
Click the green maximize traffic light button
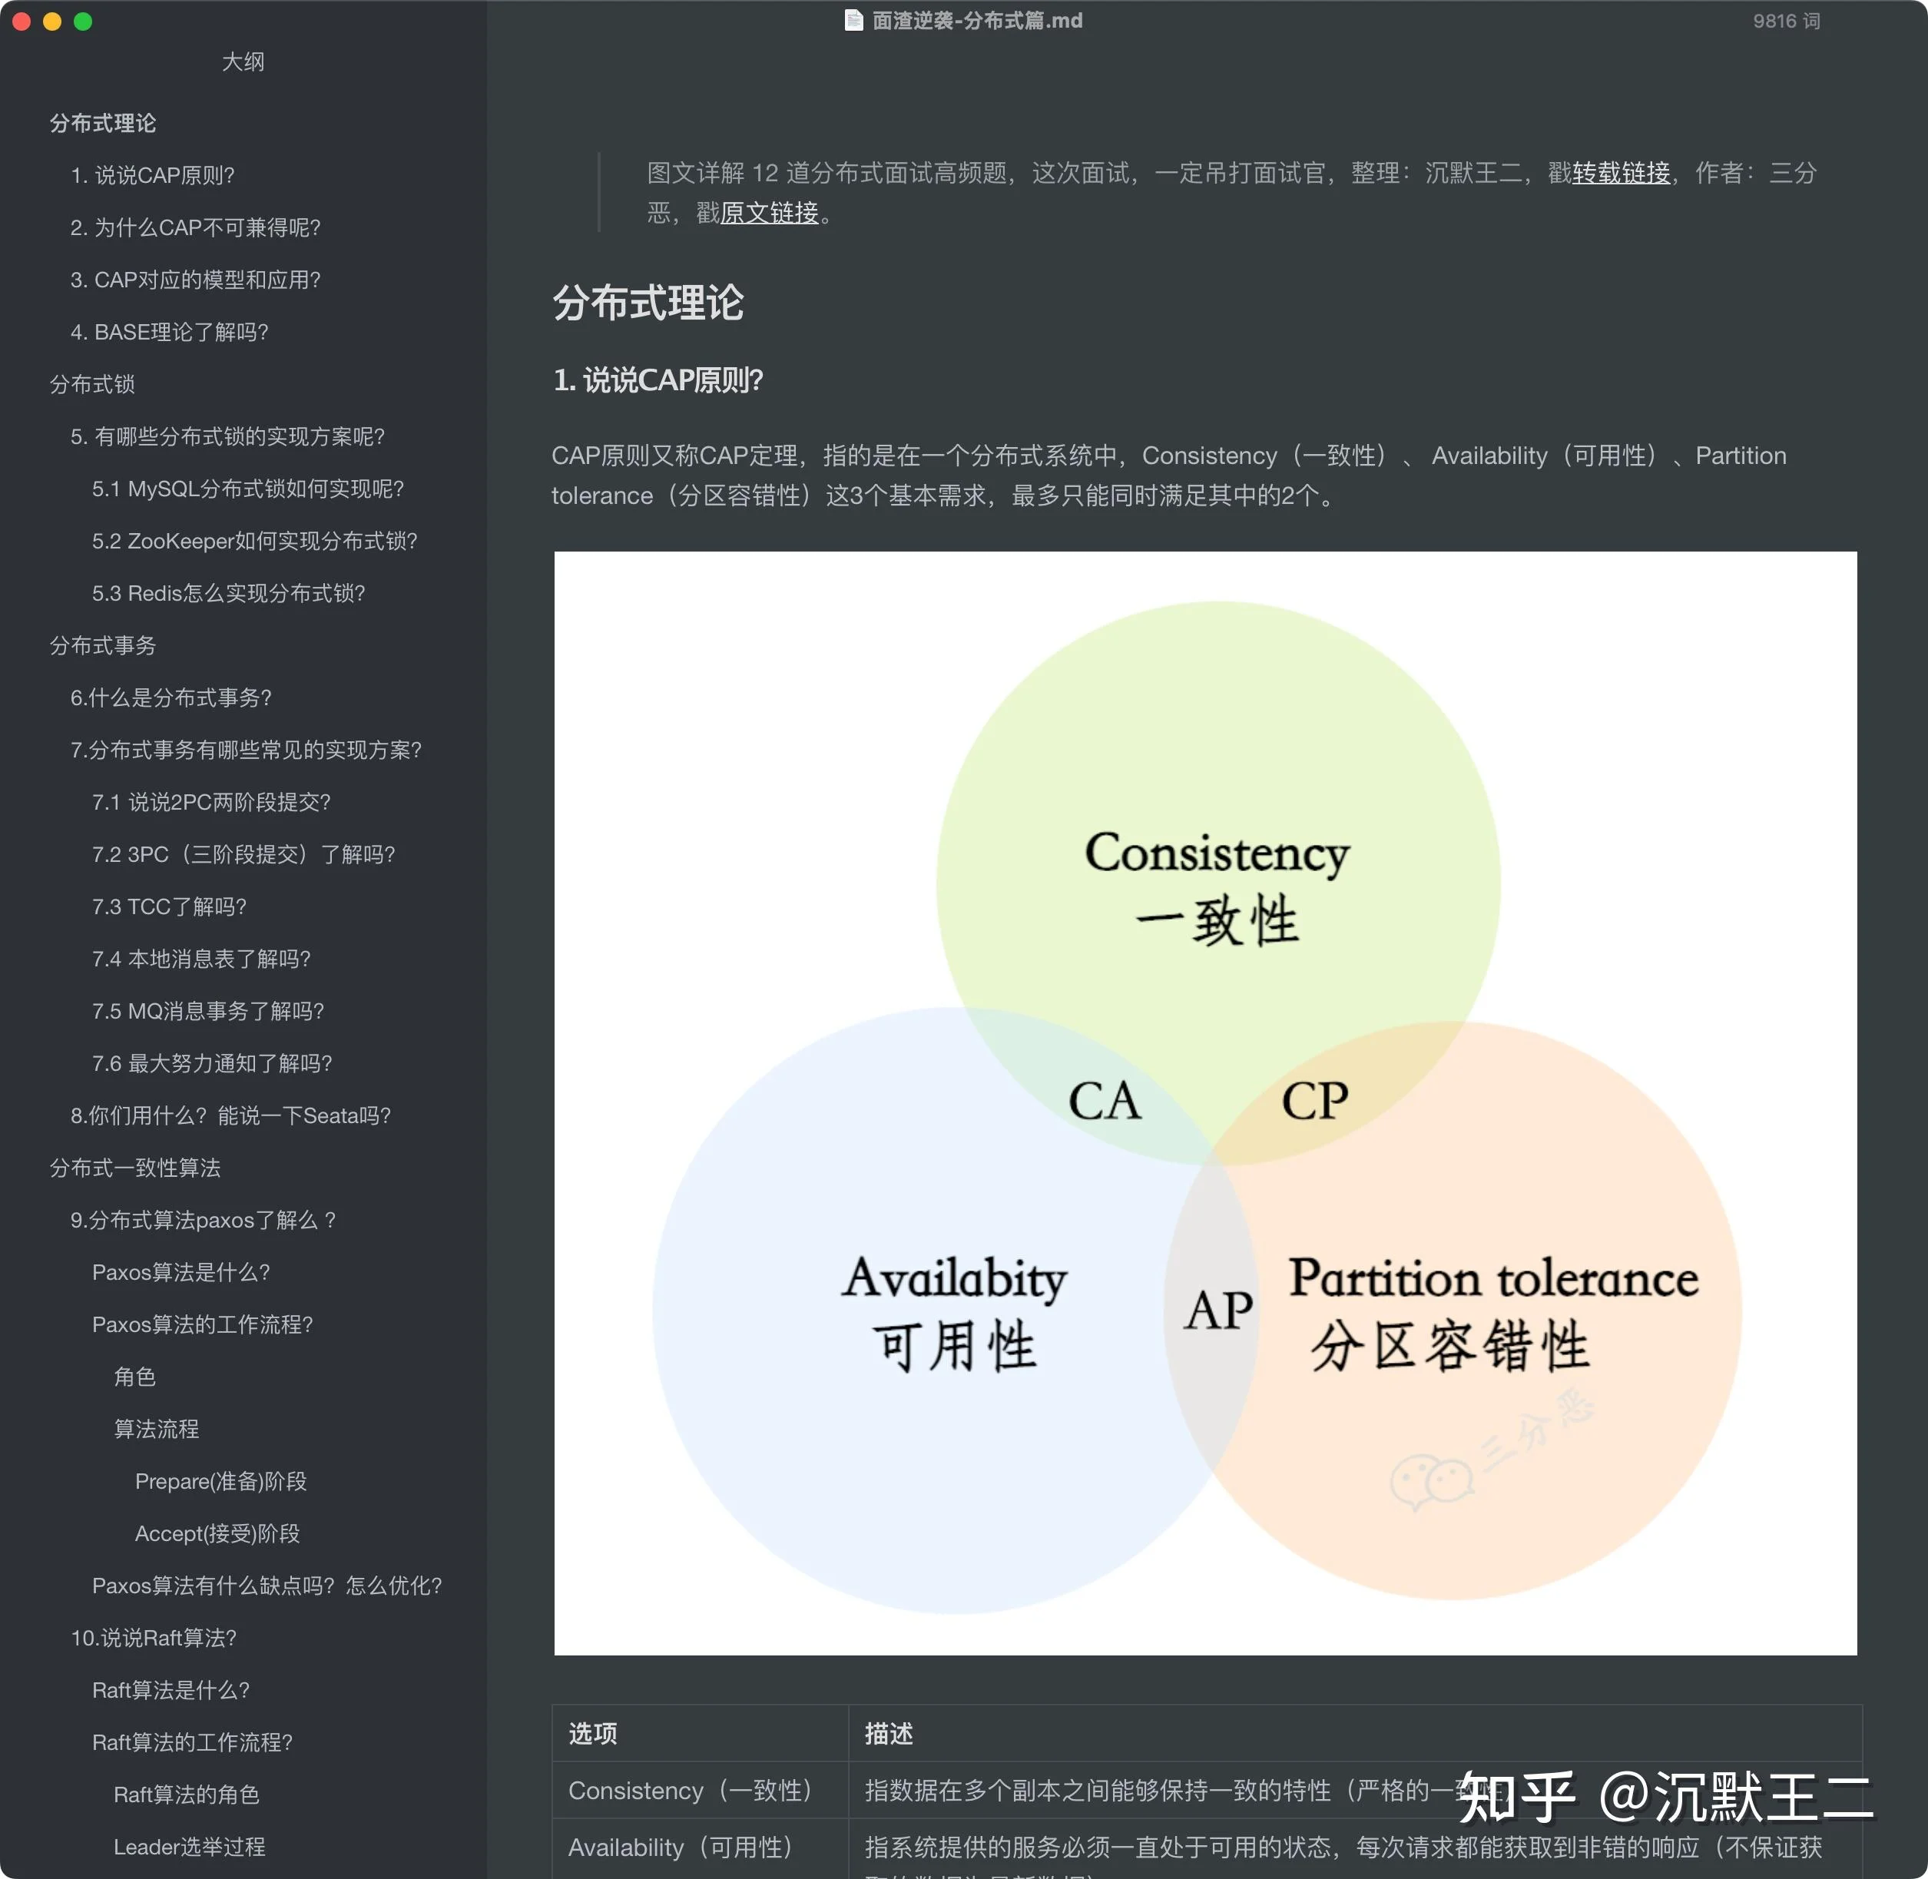pyautogui.click(x=84, y=21)
